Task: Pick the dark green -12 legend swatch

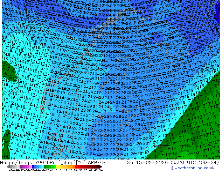Action: pos(45,167)
